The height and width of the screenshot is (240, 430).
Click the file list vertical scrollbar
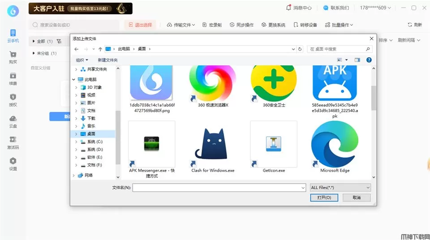[374, 97]
